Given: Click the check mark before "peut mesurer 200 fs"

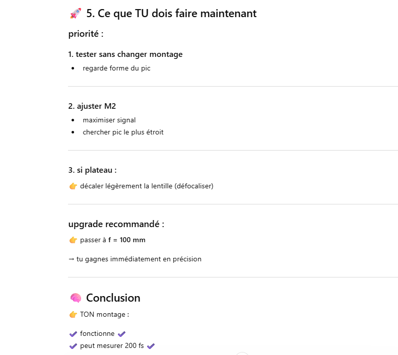Looking at the screenshot, I should [73, 346].
